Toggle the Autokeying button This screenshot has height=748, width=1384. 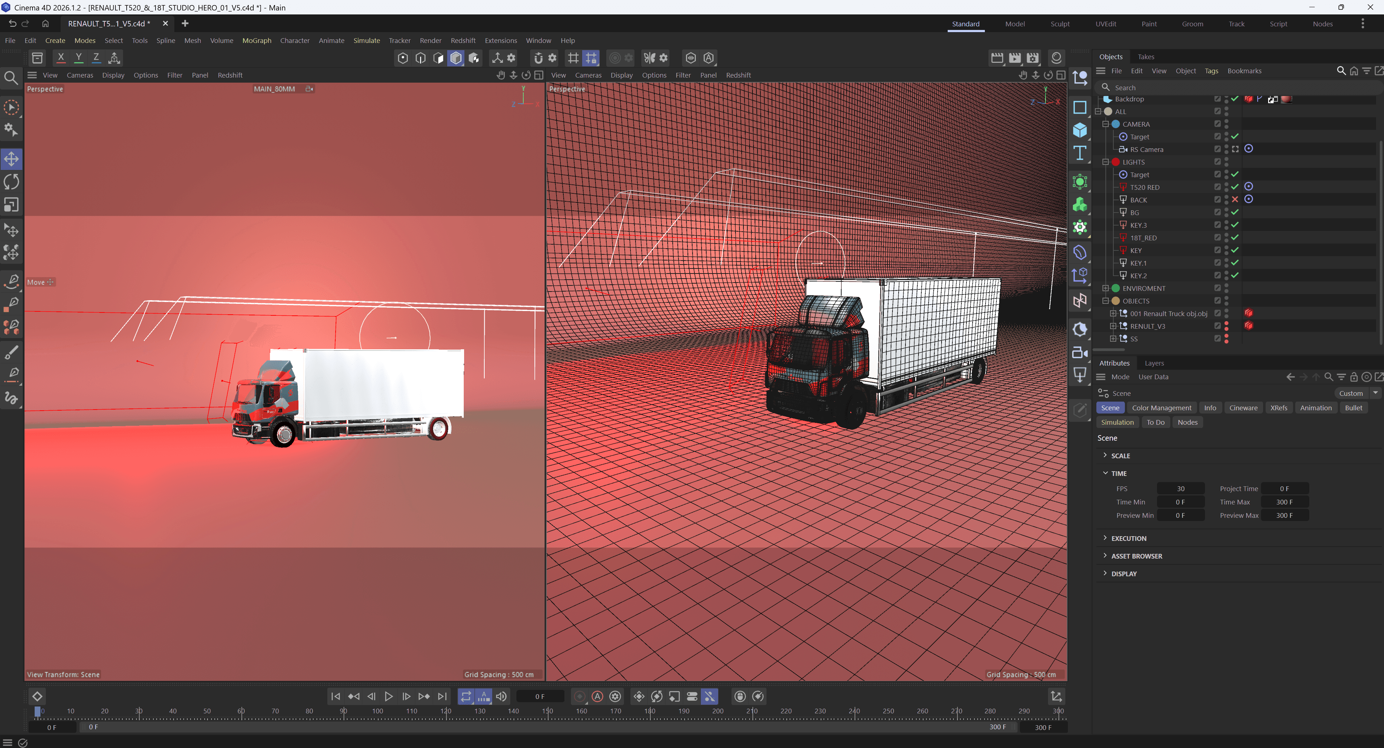(597, 696)
